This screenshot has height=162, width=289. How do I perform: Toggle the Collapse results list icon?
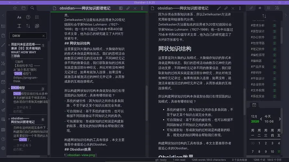pyautogui.click(x=37, y=17)
